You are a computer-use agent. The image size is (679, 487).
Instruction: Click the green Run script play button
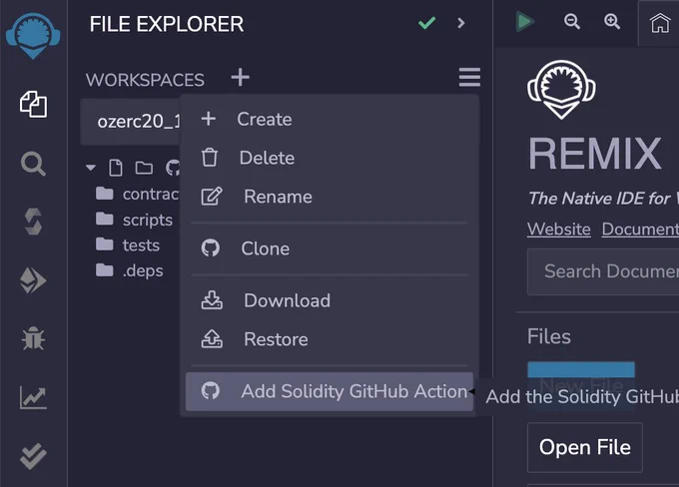tap(524, 22)
